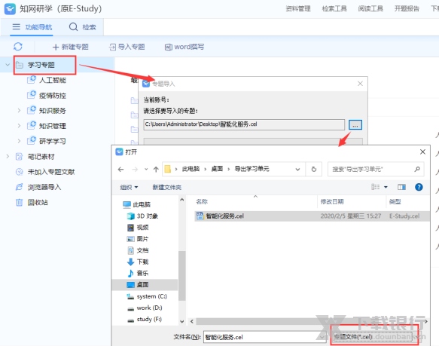Select 知识管理 in the sidebar tree

point(53,126)
